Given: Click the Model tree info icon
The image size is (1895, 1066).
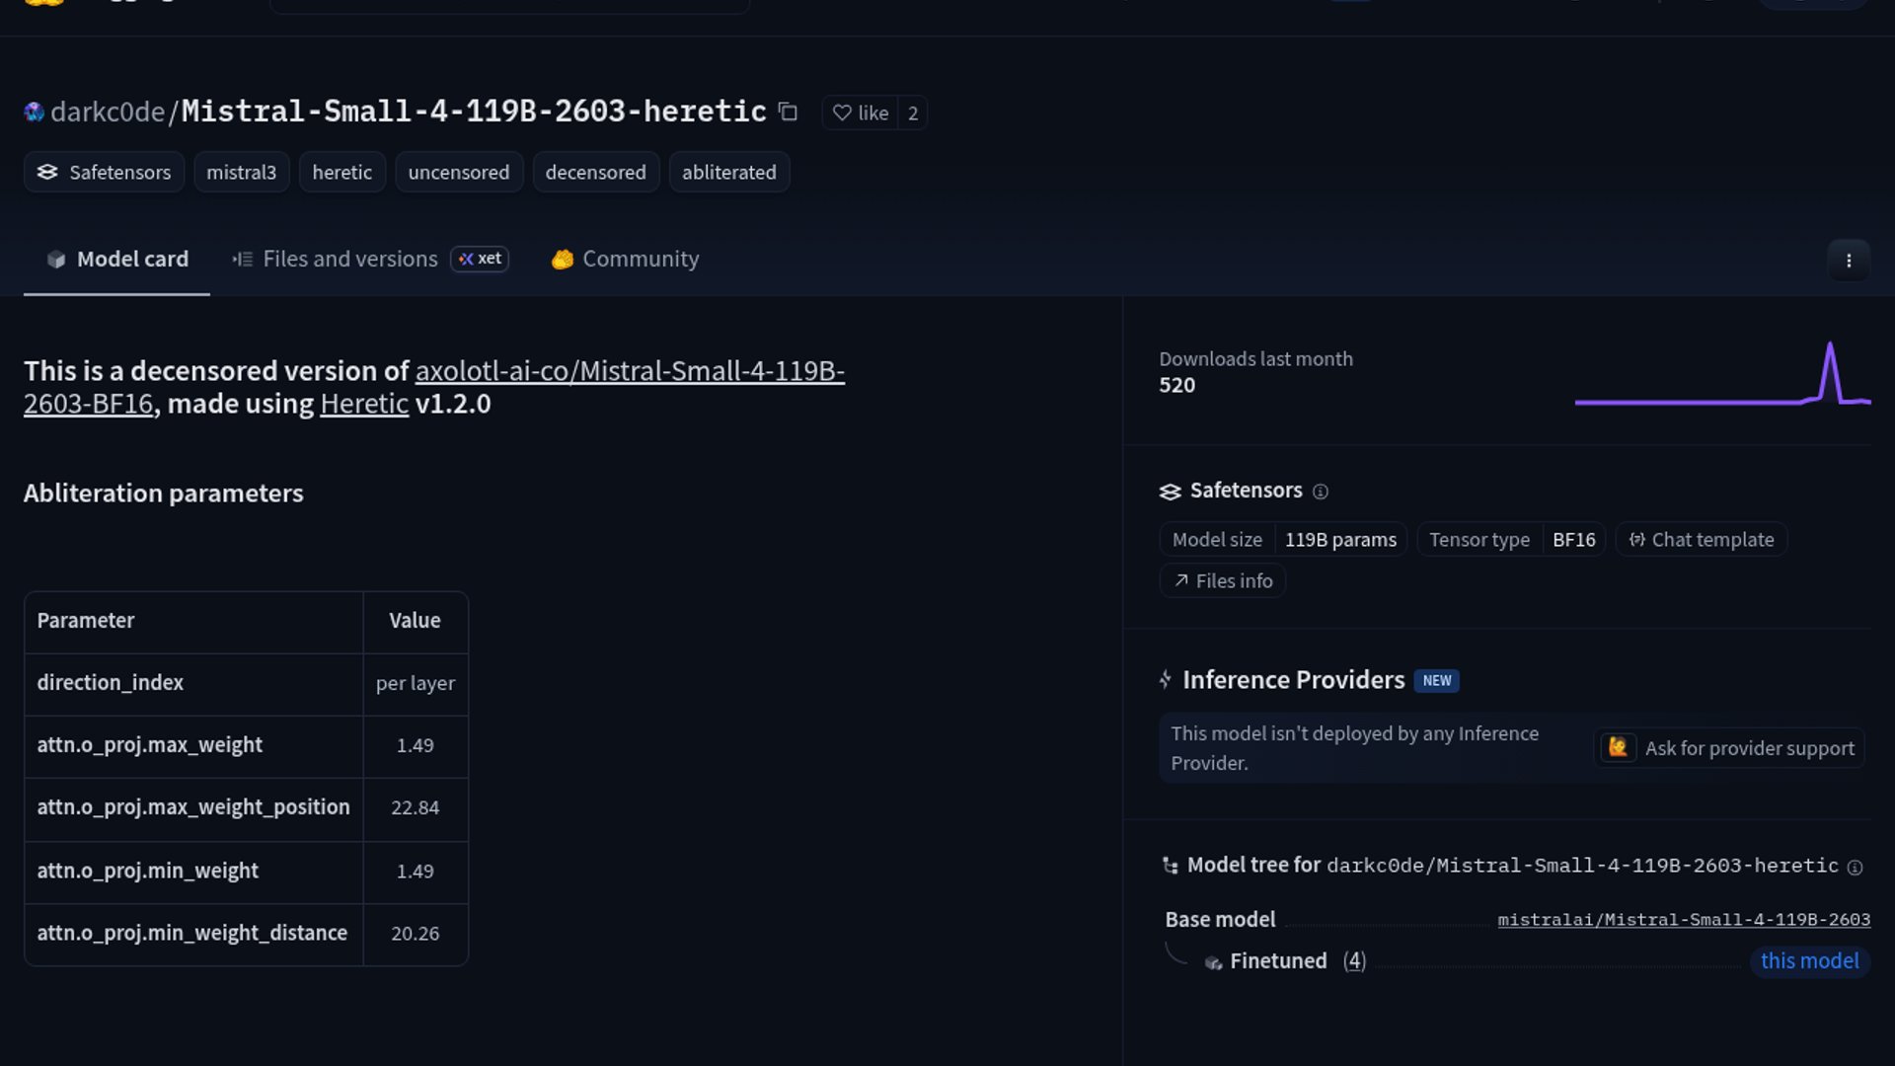Looking at the screenshot, I should [x=1856, y=868].
